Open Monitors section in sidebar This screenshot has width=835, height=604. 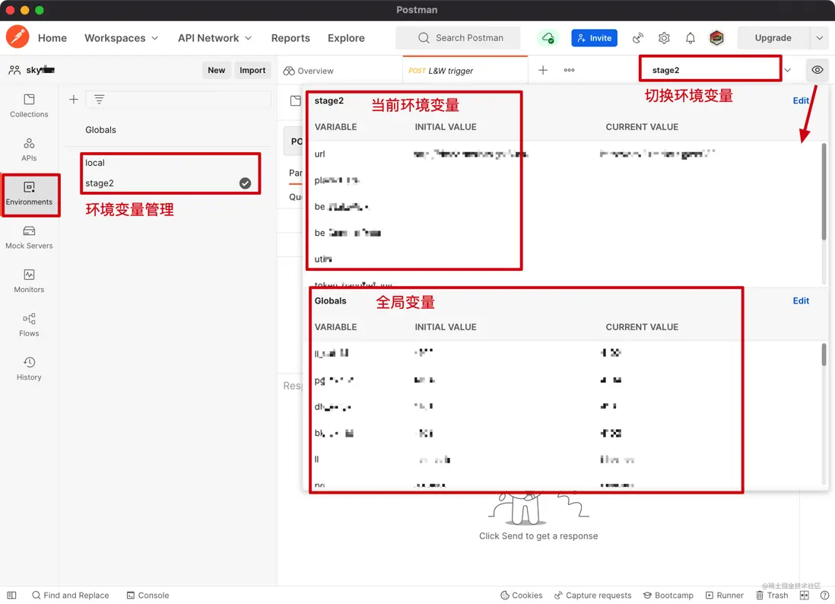pos(29,281)
